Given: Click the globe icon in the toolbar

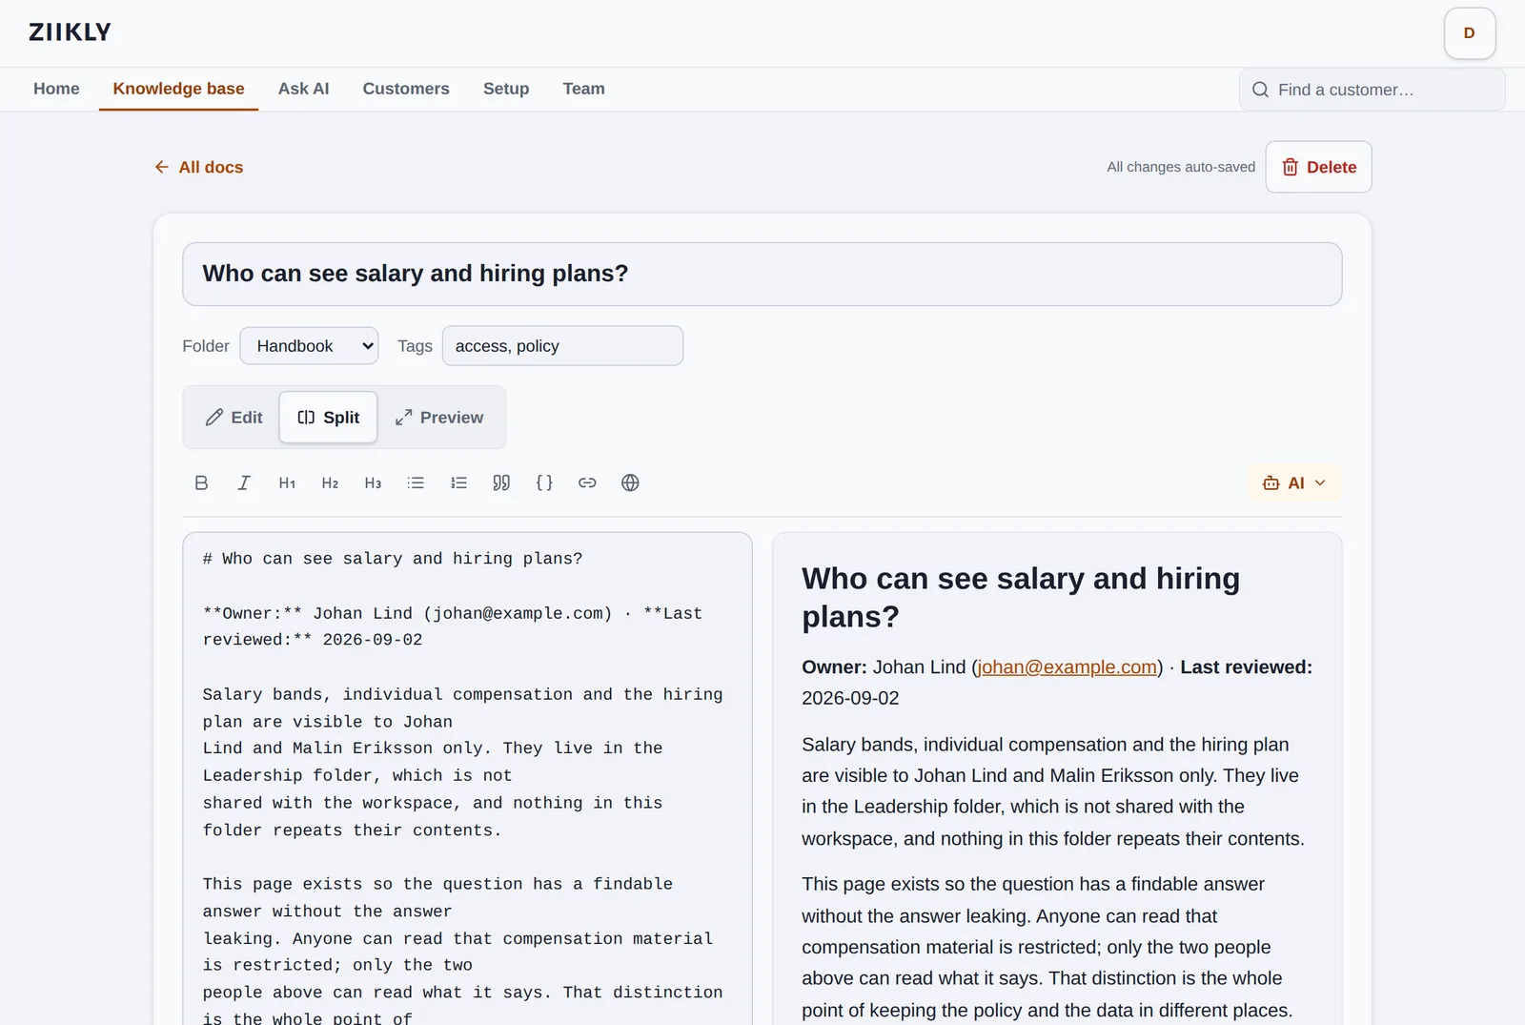Looking at the screenshot, I should [x=630, y=482].
